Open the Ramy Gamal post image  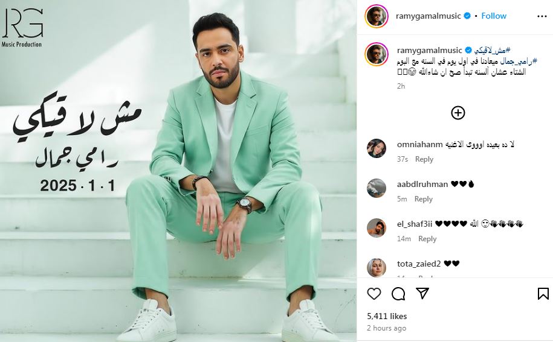[178, 171]
